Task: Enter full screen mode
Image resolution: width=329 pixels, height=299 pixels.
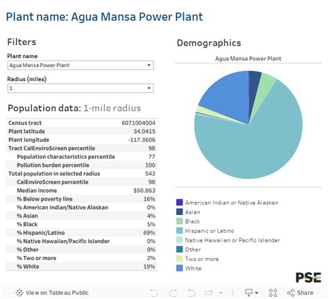Action: click(x=273, y=293)
